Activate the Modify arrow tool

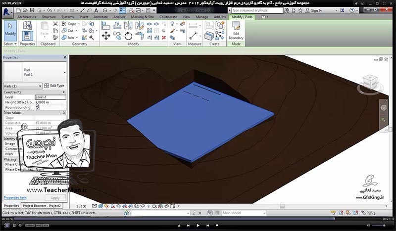10,30
